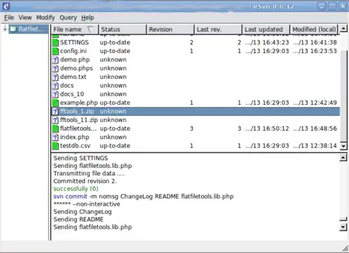The image size is (349, 253).
Task: Click the question mark icon beside demo.php
Action: click(x=55, y=60)
